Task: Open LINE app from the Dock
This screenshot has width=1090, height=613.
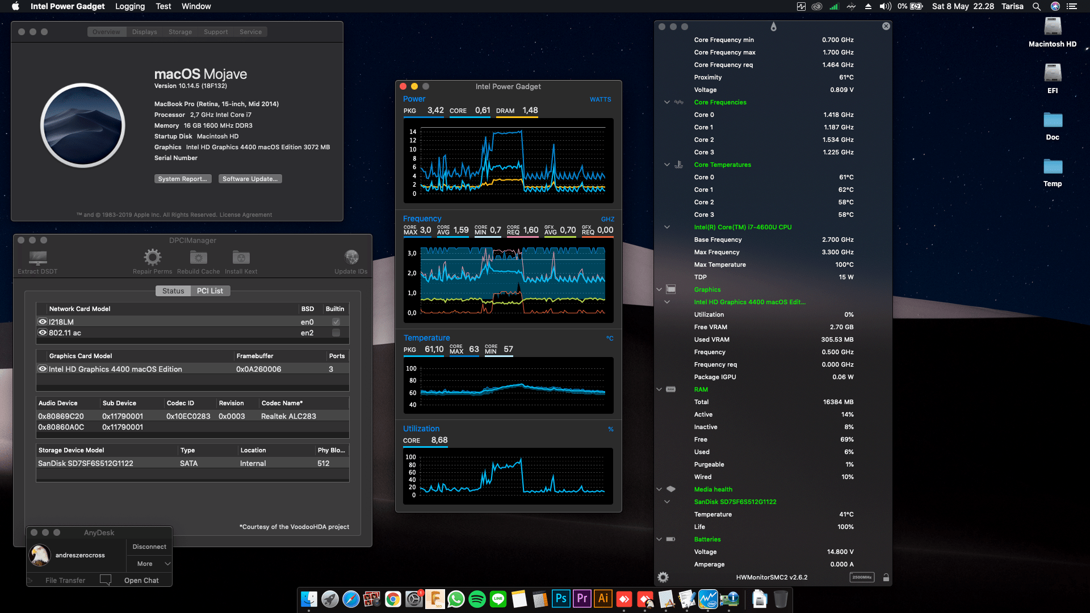Action: (498, 599)
